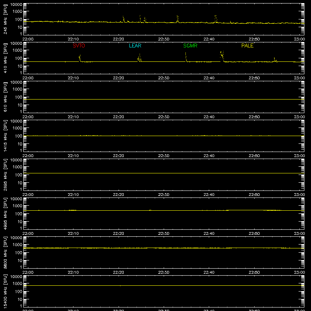This screenshot has width=311, height=311.
Task: Click the 100 y-axis label of 610 MHz plot
Action: (19, 97)
